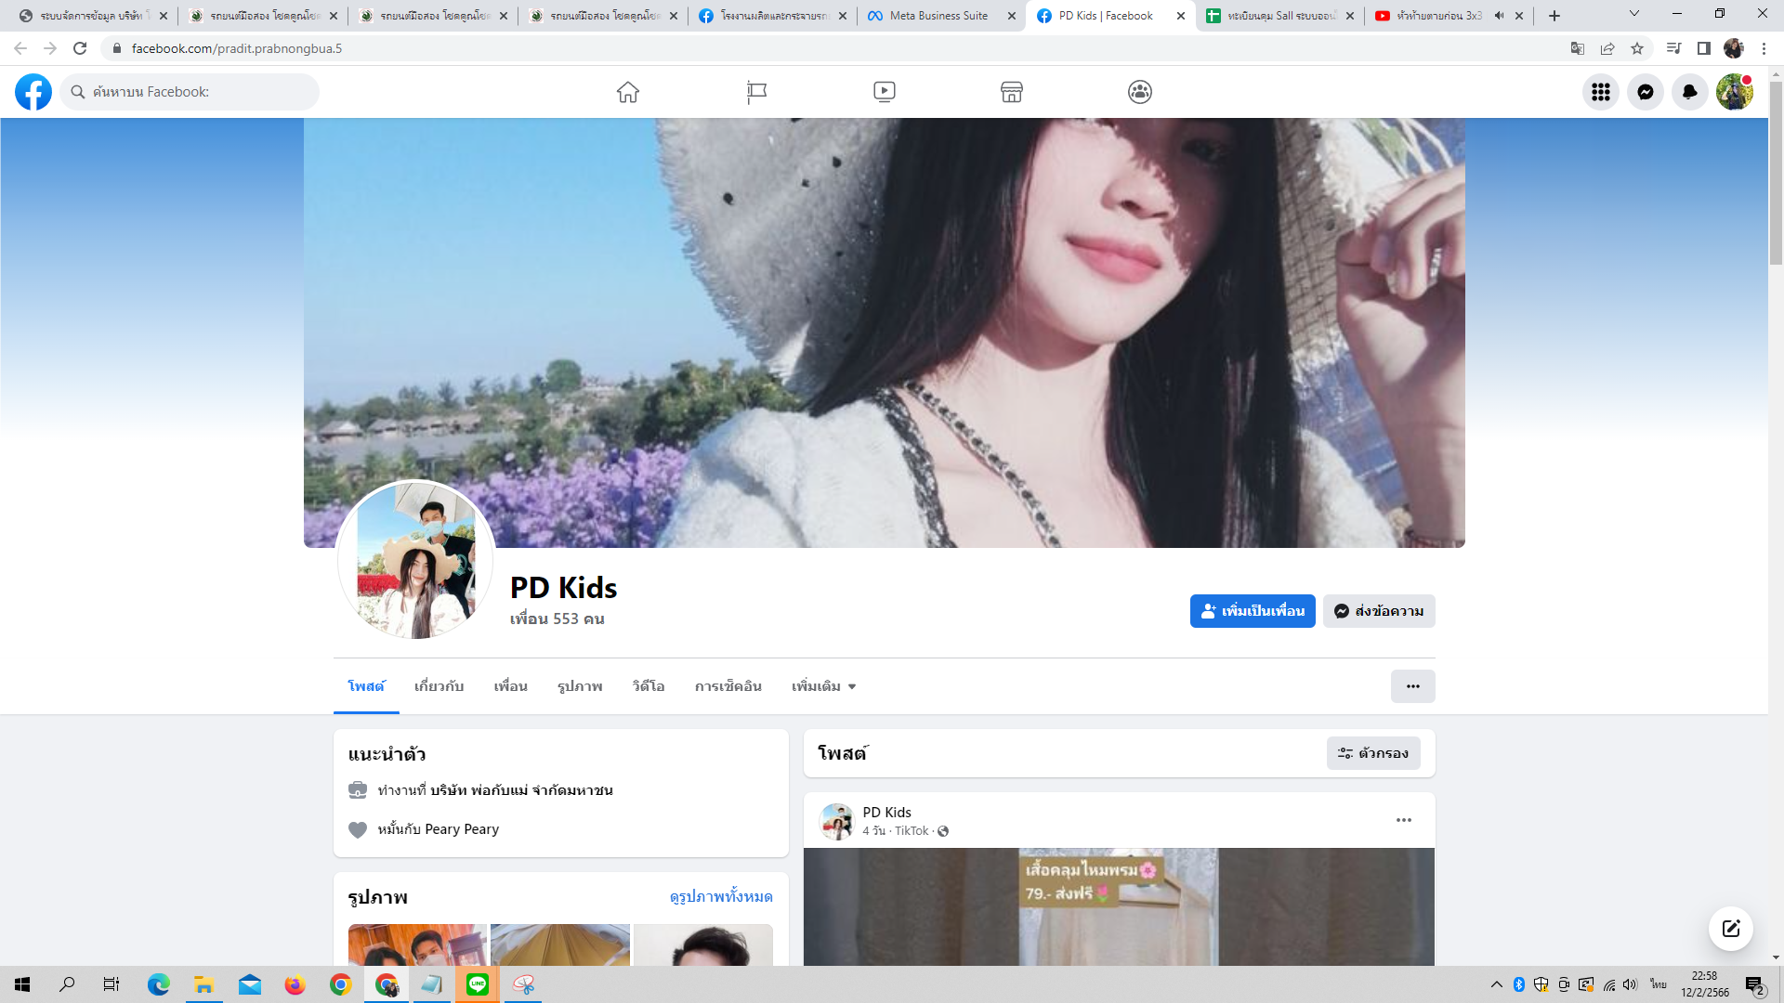
Task: Open the ดูรูปภาพทั้งหมด link
Action: [x=721, y=896]
